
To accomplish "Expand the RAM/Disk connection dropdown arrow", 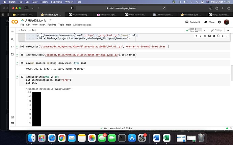I will [x=205, y=30].
